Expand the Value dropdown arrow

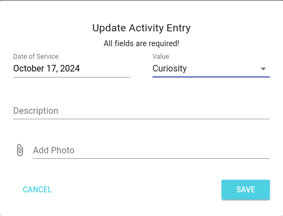(x=263, y=69)
